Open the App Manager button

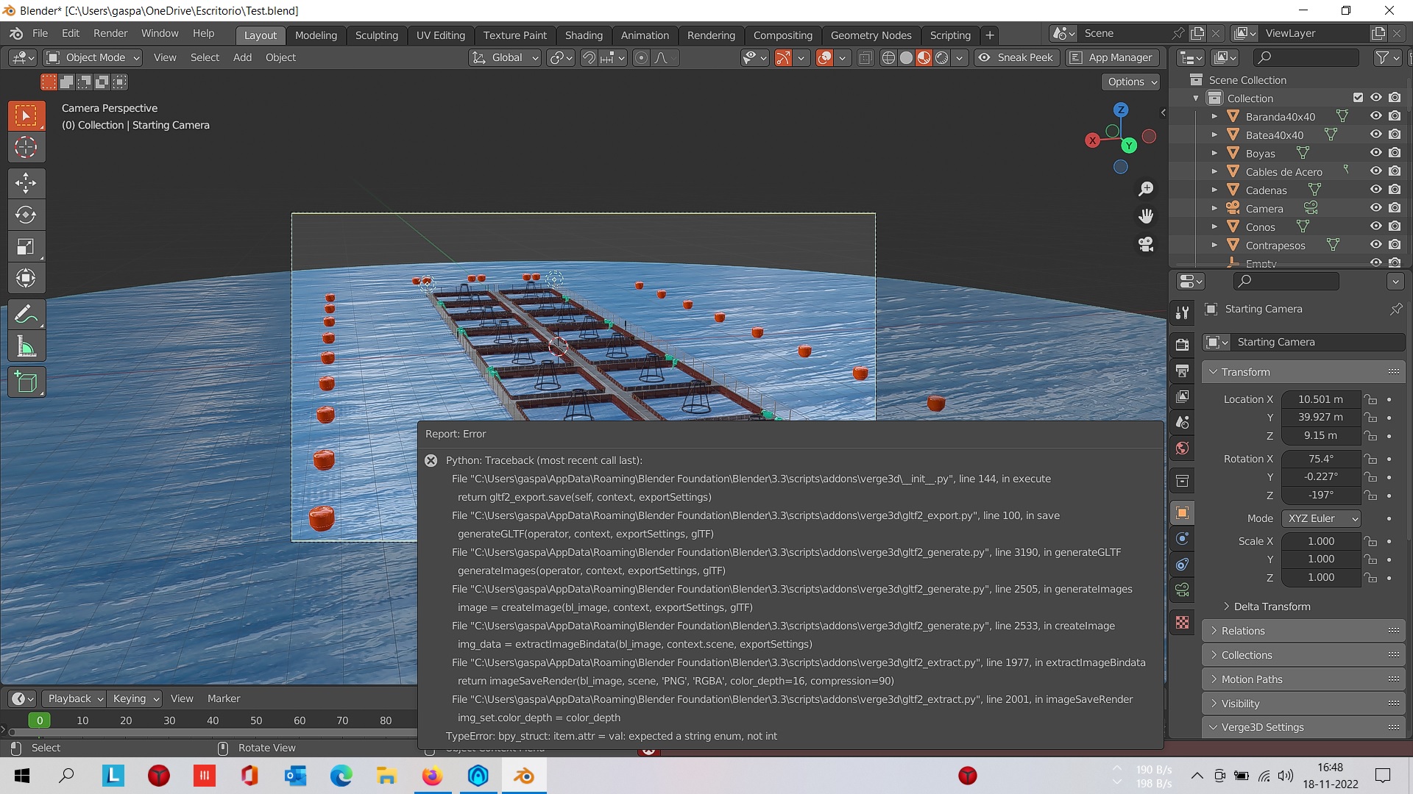(1112, 57)
